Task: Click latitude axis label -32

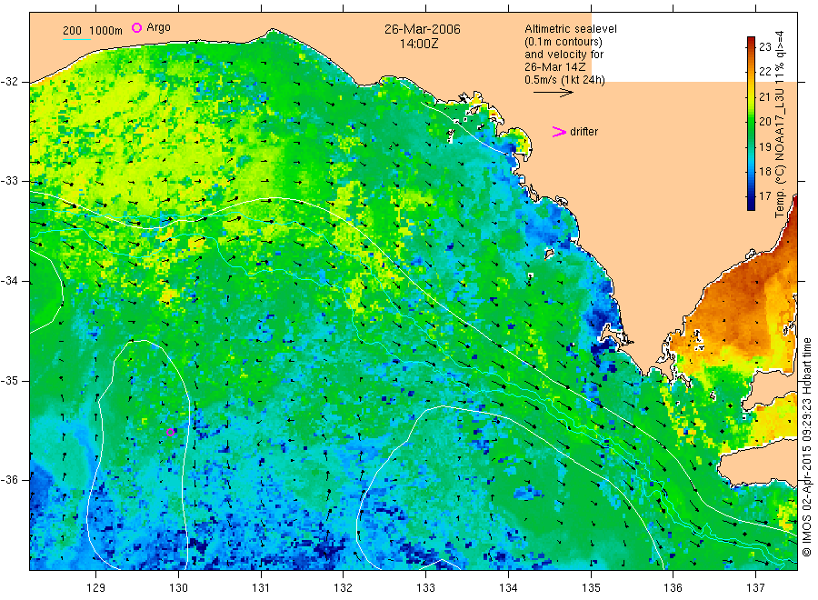Action: [x=9, y=82]
